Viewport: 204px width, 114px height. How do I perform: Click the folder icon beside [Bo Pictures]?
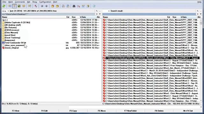tap(3, 28)
